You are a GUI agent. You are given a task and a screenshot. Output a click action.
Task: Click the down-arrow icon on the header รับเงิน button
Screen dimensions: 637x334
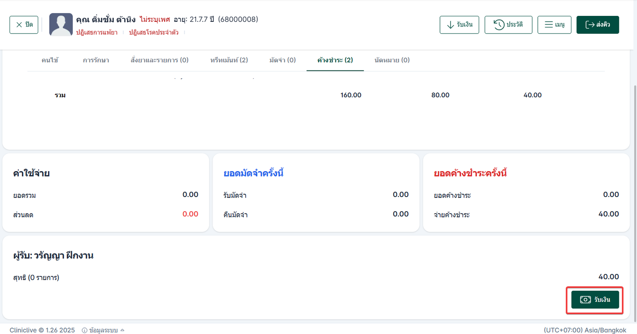pos(450,25)
